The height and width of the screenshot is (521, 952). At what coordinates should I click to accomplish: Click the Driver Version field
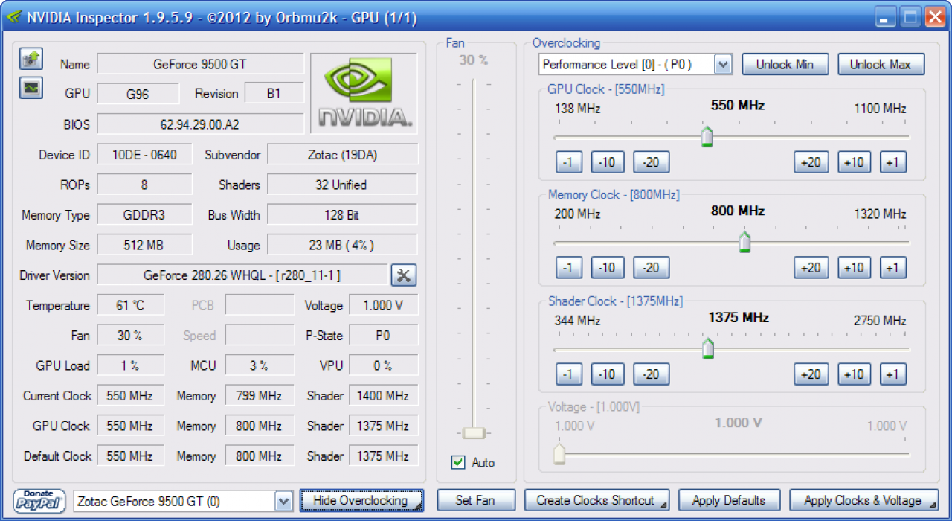(x=242, y=275)
